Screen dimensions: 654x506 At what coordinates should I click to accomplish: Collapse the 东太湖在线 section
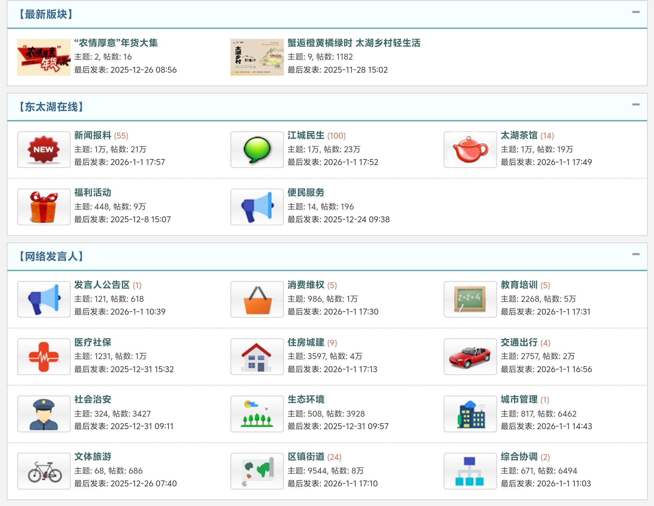[636, 104]
